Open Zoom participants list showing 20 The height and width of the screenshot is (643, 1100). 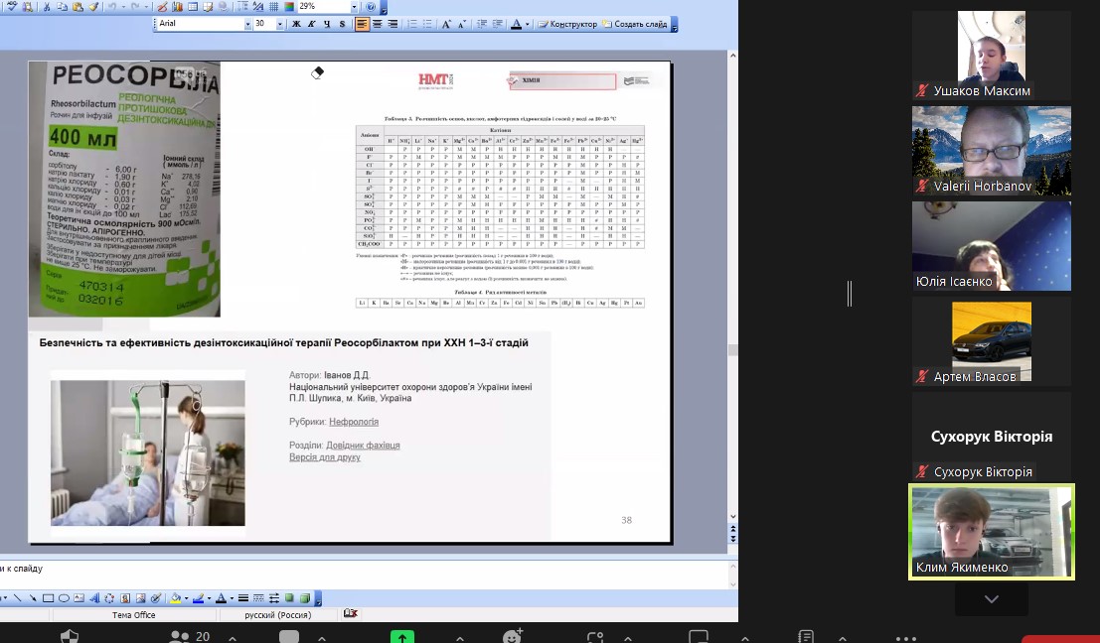(x=190, y=636)
